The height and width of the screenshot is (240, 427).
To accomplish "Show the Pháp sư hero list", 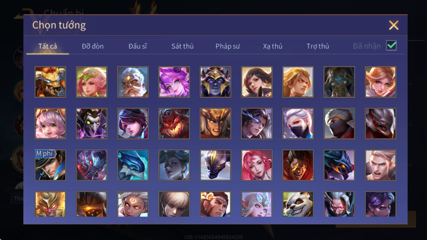I will pos(228,46).
